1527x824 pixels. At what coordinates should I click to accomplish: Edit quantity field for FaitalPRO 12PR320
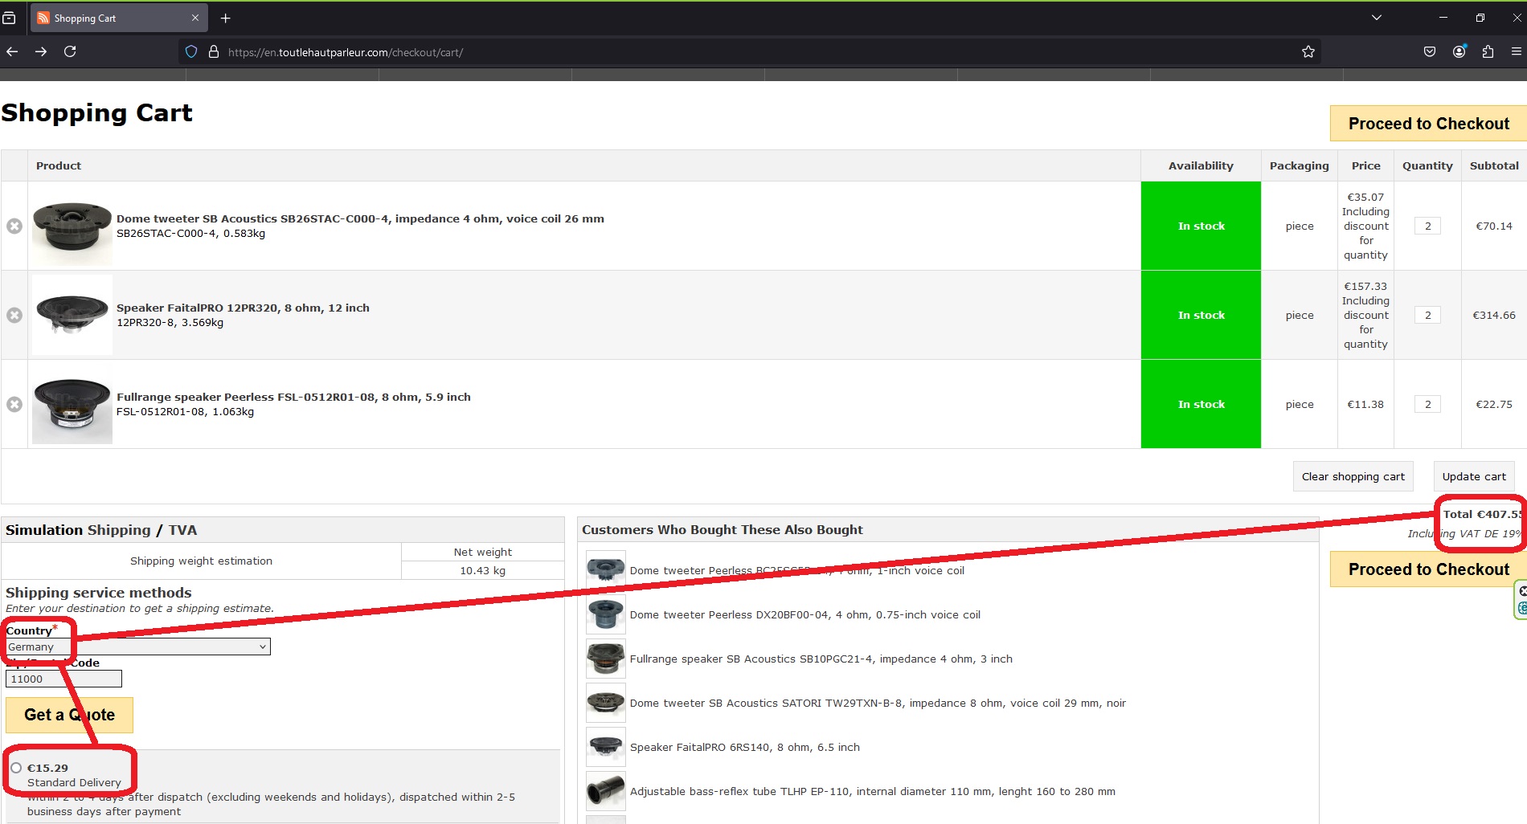(x=1427, y=315)
